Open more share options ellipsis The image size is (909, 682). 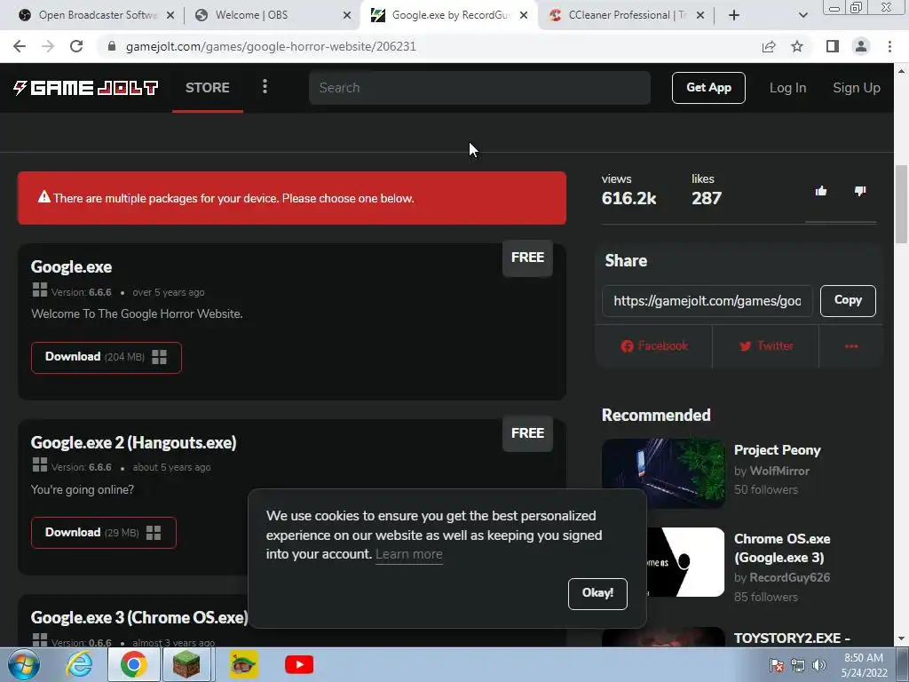tap(851, 346)
